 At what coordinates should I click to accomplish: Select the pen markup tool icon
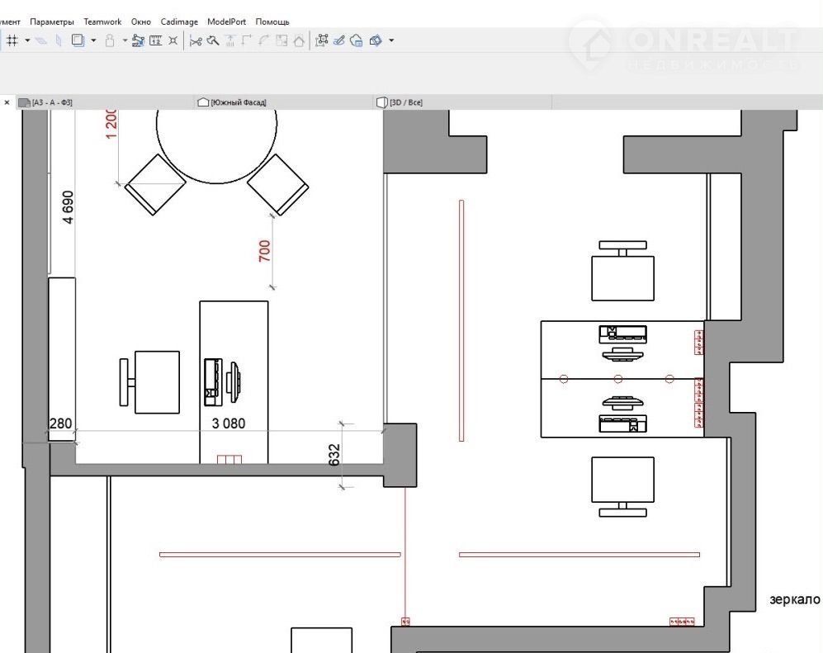pos(339,40)
